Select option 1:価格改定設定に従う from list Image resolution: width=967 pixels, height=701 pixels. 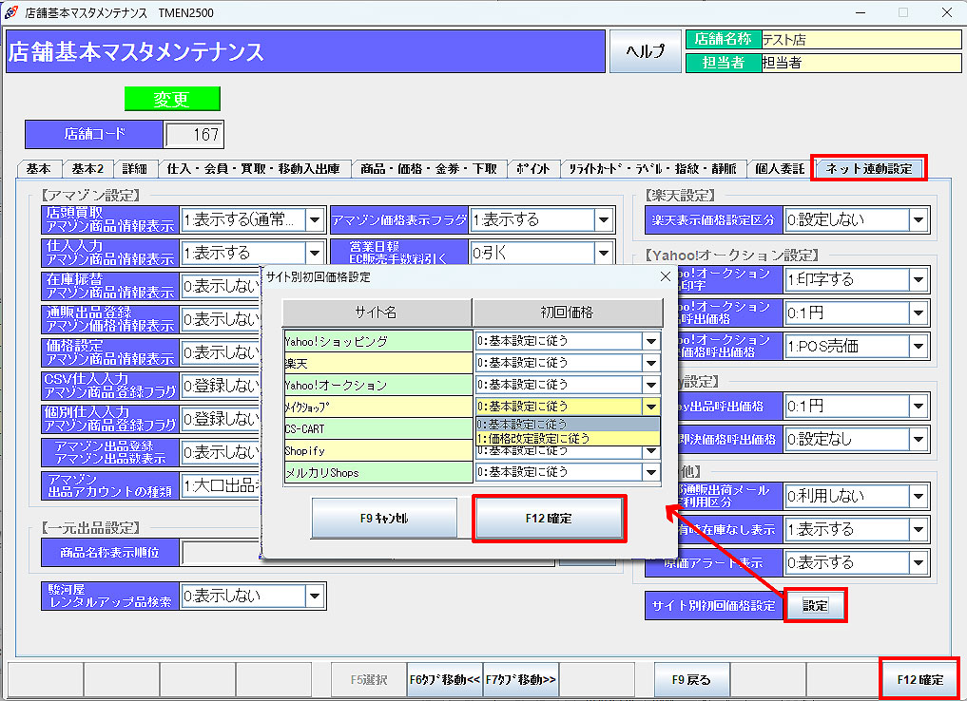(568, 438)
